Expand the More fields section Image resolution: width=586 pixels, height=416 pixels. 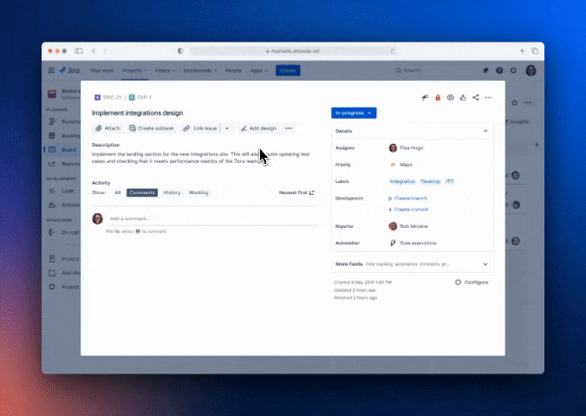coord(413,263)
